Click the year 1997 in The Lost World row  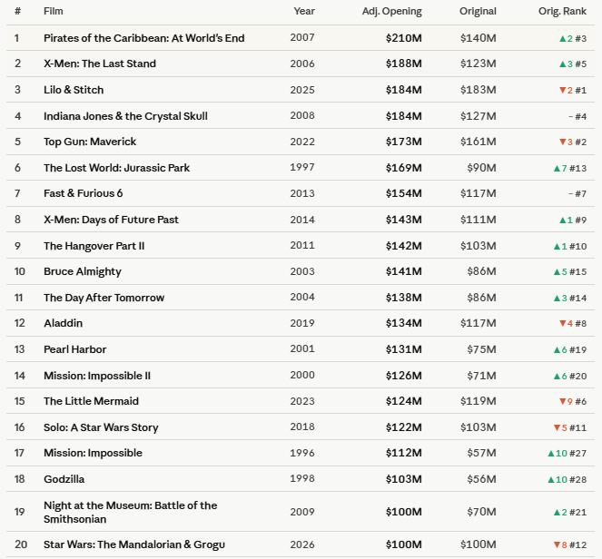tap(302, 167)
